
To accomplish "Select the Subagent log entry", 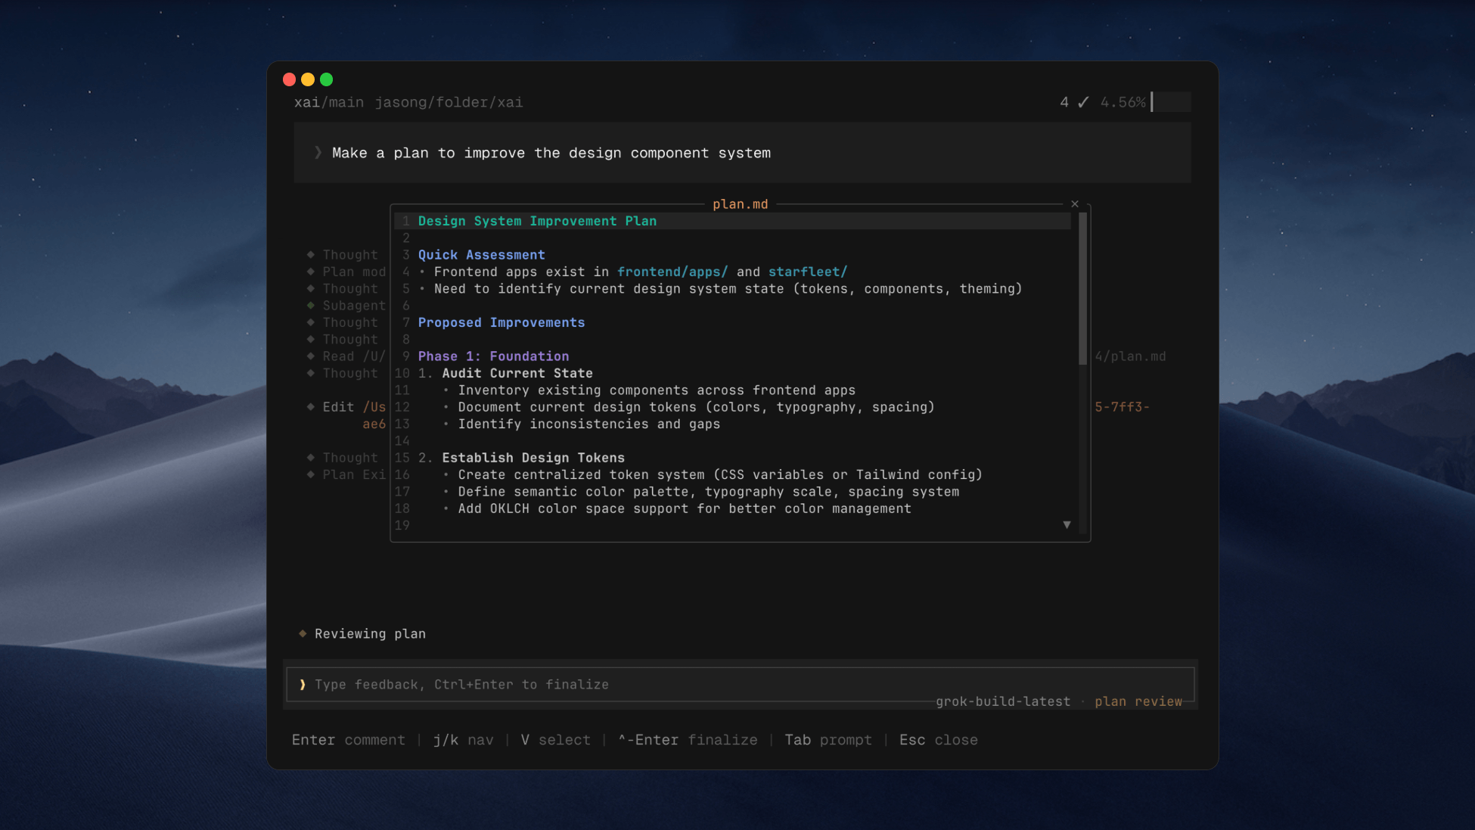I will (x=346, y=306).
